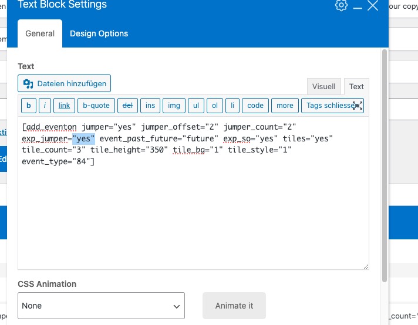
Task: Insert blockquote with b-quote button
Action: click(96, 106)
